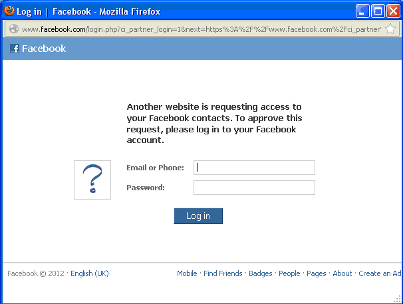Open the Pages footer link

pos(317,273)
